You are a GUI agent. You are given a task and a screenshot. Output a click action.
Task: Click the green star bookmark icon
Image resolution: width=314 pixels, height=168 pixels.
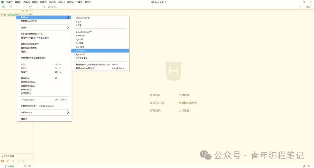pos(31,7)
